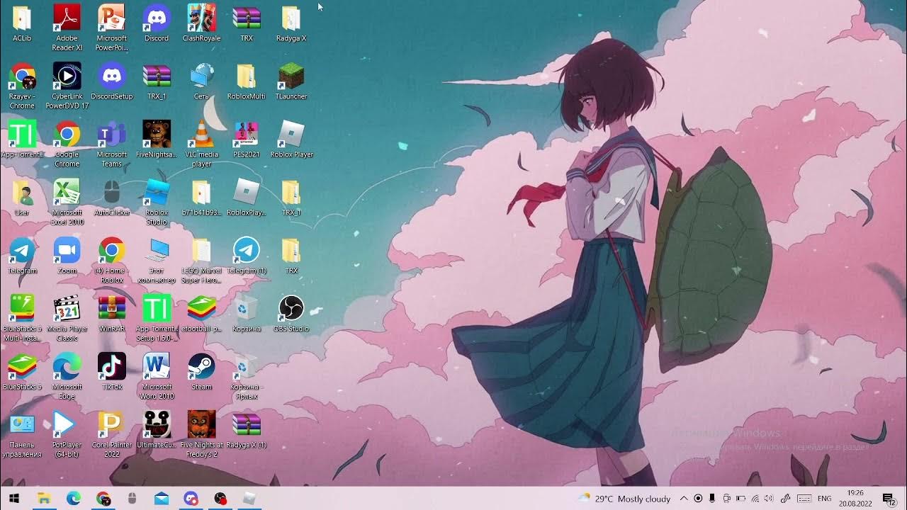
Task: Open the Google Chrome desktop shortcut
Action: pyautogui.click(x=67, y=144)
